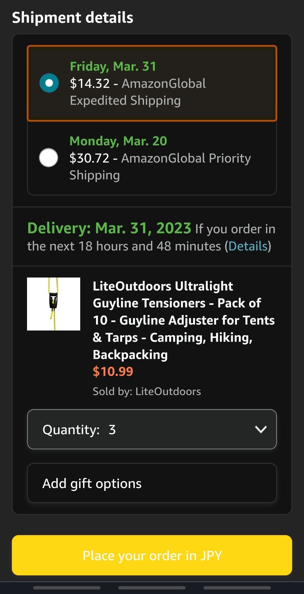Tap the left bar at screen bottom
The height and width of the screenshot is (594, 304).
pyautogui.click(x=67, y=588)
